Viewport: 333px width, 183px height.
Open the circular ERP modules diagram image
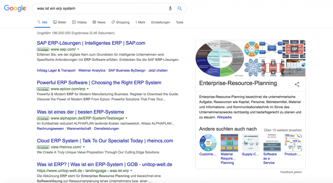[219, 58]
